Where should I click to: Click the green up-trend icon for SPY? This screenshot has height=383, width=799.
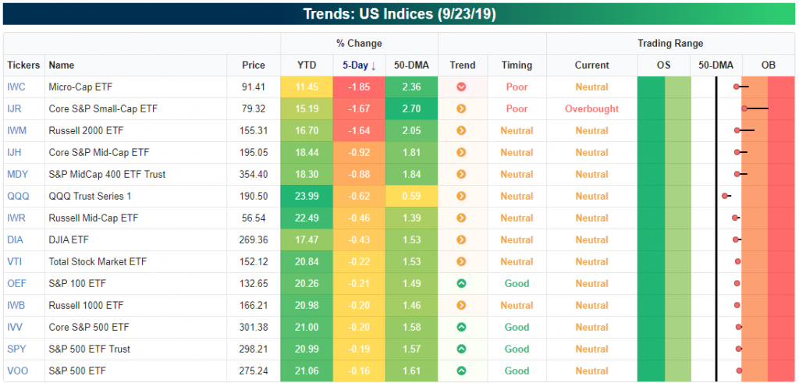[x=461, y=349]
